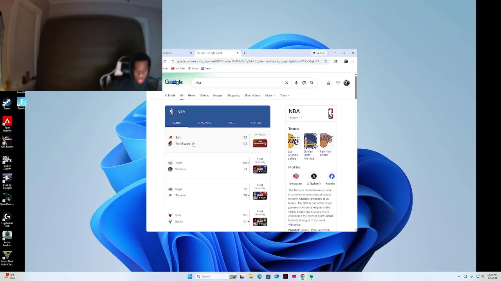Open the STANDINGS tab in NBA card
The image size is (501, 281).
205,123
